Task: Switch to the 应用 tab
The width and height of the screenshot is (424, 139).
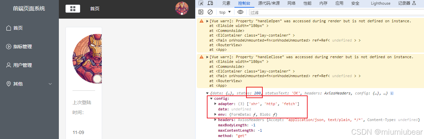Action: (x=339, y=3)
